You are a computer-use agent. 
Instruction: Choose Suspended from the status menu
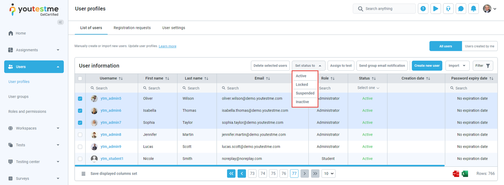tap(305, 93)
